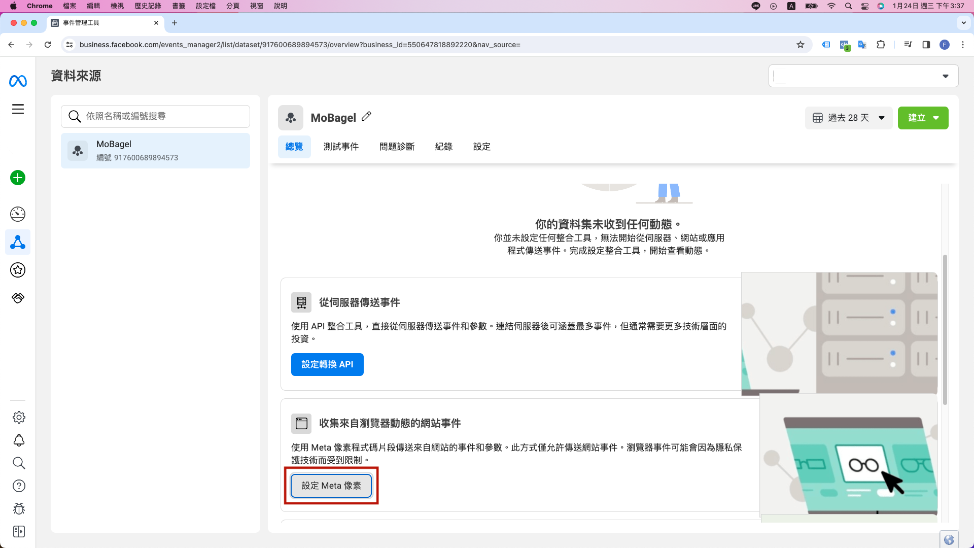The height and width of the screenshot is (548, 974).
Task: Switch to the 測試事件 tab
Action: click(341, 147)
